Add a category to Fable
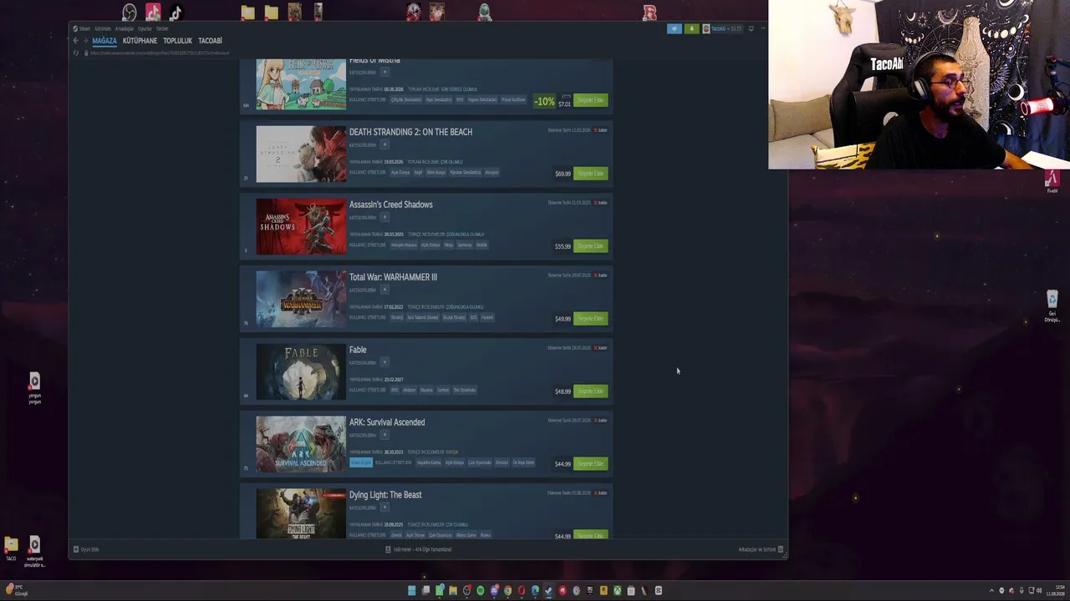The height and width of the screenshot is (601, 1070). pos(385,362)
